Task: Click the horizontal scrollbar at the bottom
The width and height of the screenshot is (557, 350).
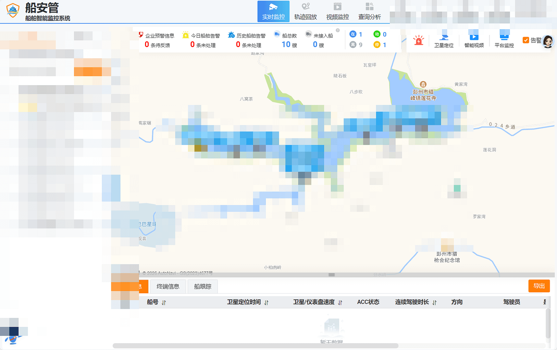Action: 255,346
